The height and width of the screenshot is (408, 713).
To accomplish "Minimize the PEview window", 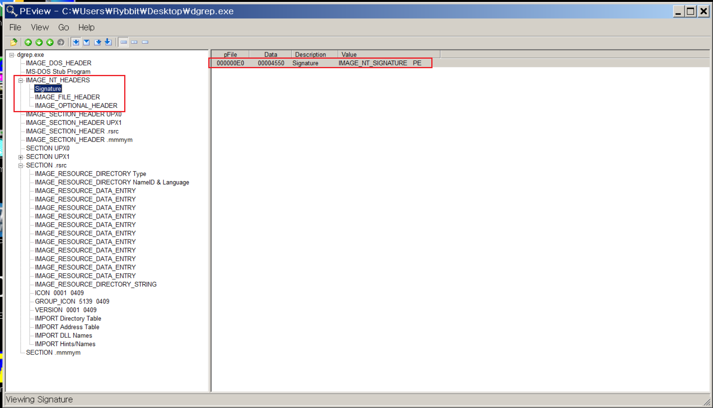I will [x=678, y=11].
